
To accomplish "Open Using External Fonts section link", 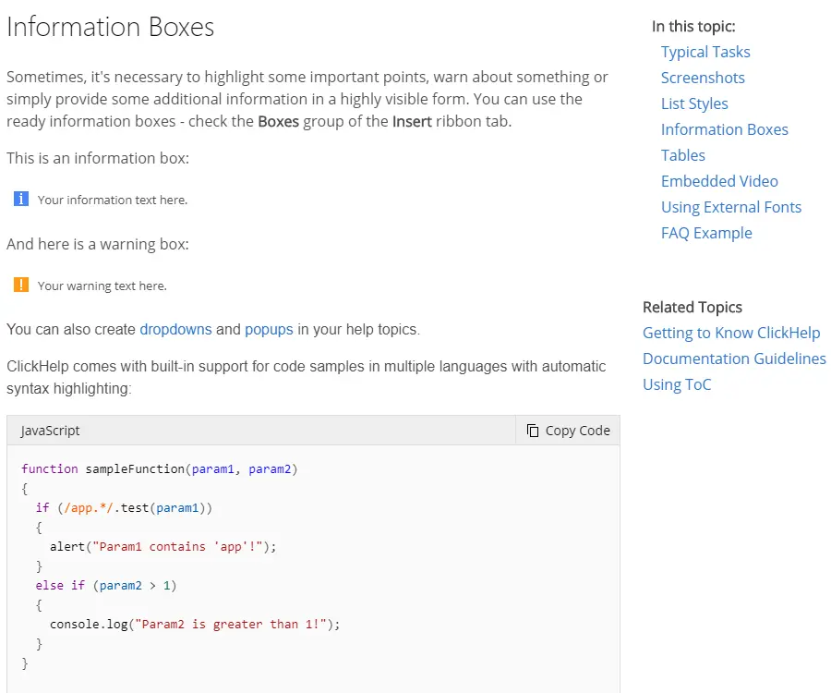I will 730,207.
